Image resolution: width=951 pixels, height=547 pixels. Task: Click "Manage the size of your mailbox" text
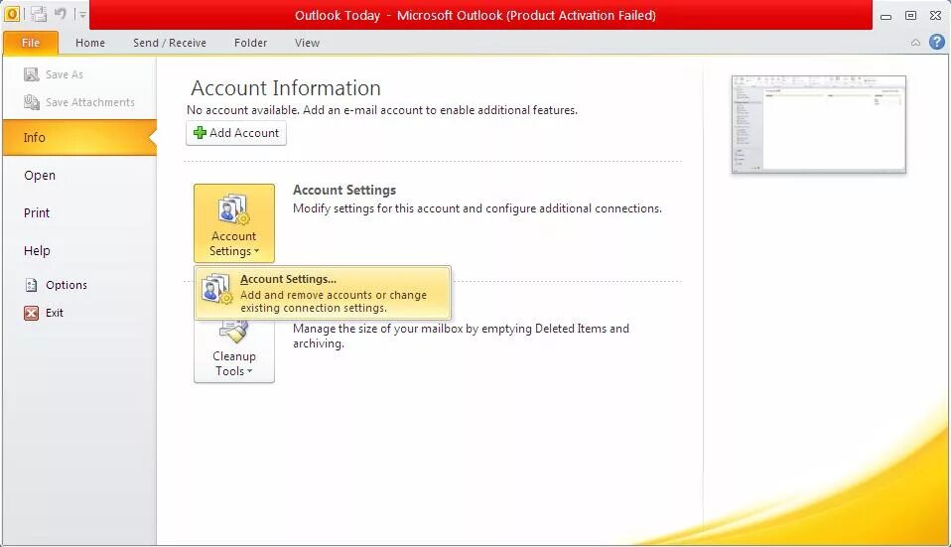(461, 336)
